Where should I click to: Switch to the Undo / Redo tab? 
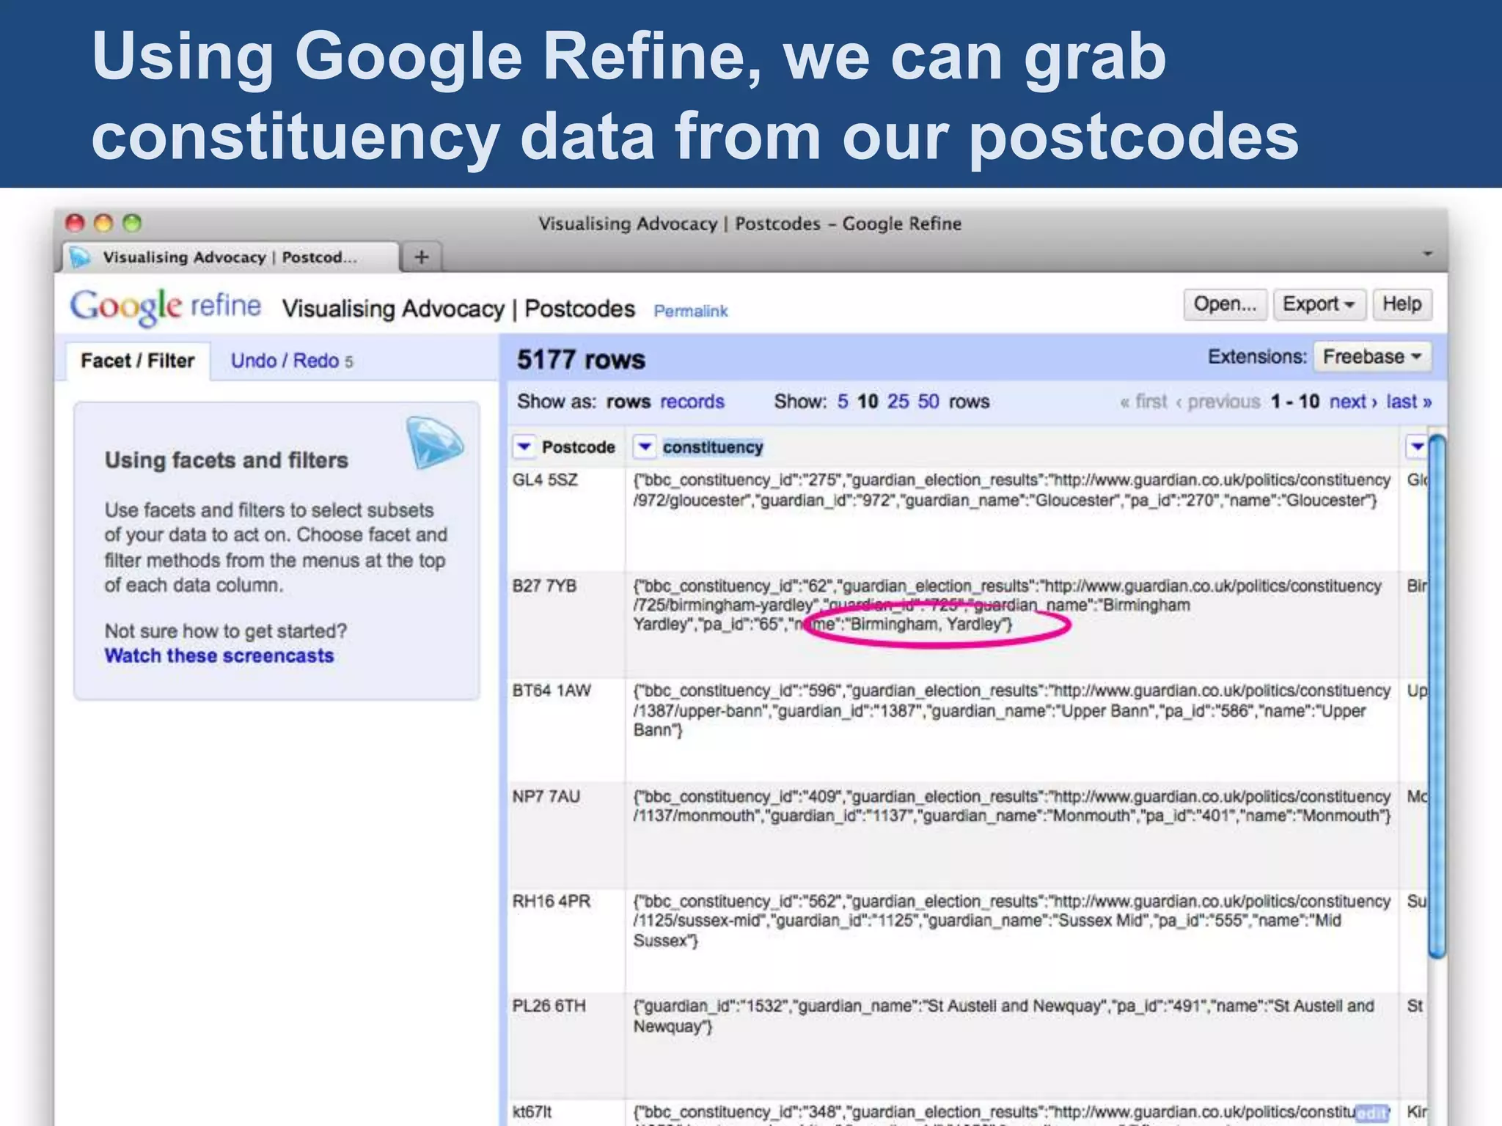292,361
